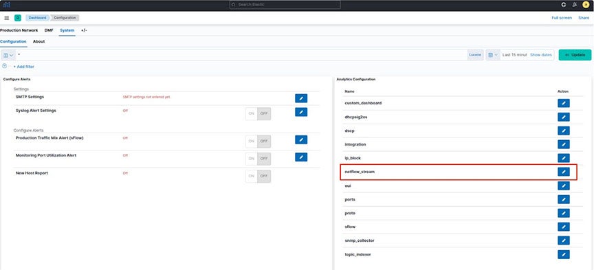This screenshot has height=270, width=594.
Task: Switch to the About sub-tab
Action: click(x=38, y=42)
